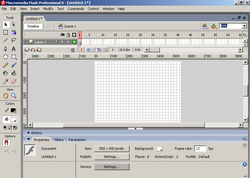Viewport: 250px width, 178px height.
Task: Open Edit Scene dropdown icon
Action: coord(205,26)
